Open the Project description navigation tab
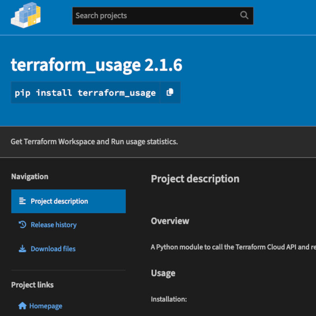 pos(68,201)
